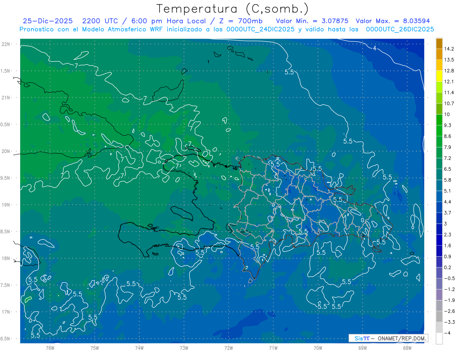The width and height of the screenshot is (457, 353).
Task: Click the '68W' longitude axis label
Action: coord(407,348)
